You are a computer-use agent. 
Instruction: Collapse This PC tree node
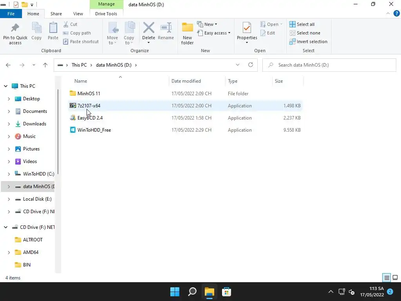pyautogui.click(x=5, y=86)
